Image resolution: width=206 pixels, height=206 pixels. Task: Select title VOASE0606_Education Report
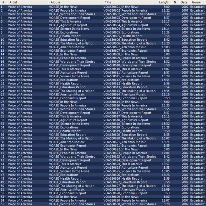click(125, 40)
